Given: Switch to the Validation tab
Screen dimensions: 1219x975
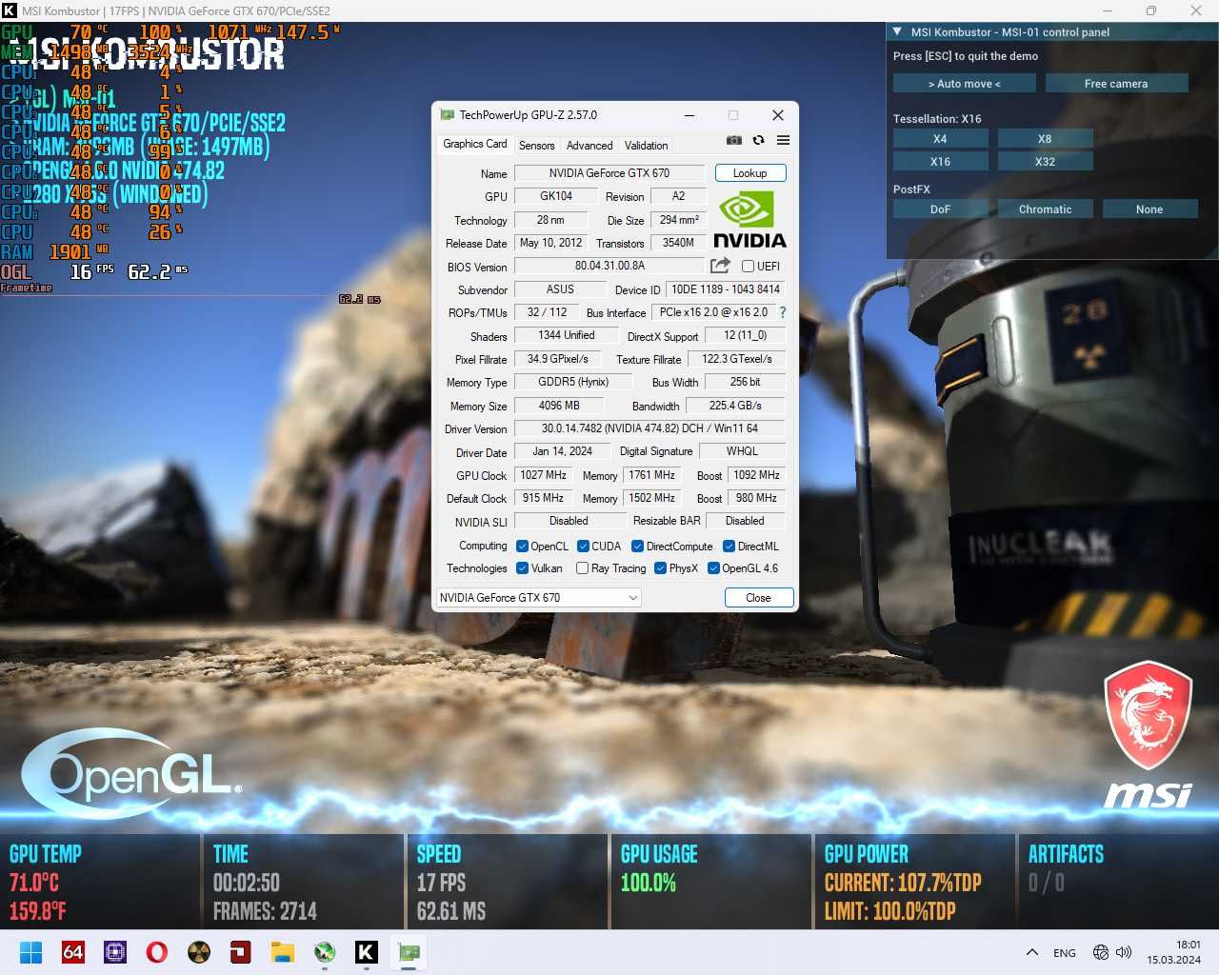Looking at the screenshot, I should tap(646, 146).
